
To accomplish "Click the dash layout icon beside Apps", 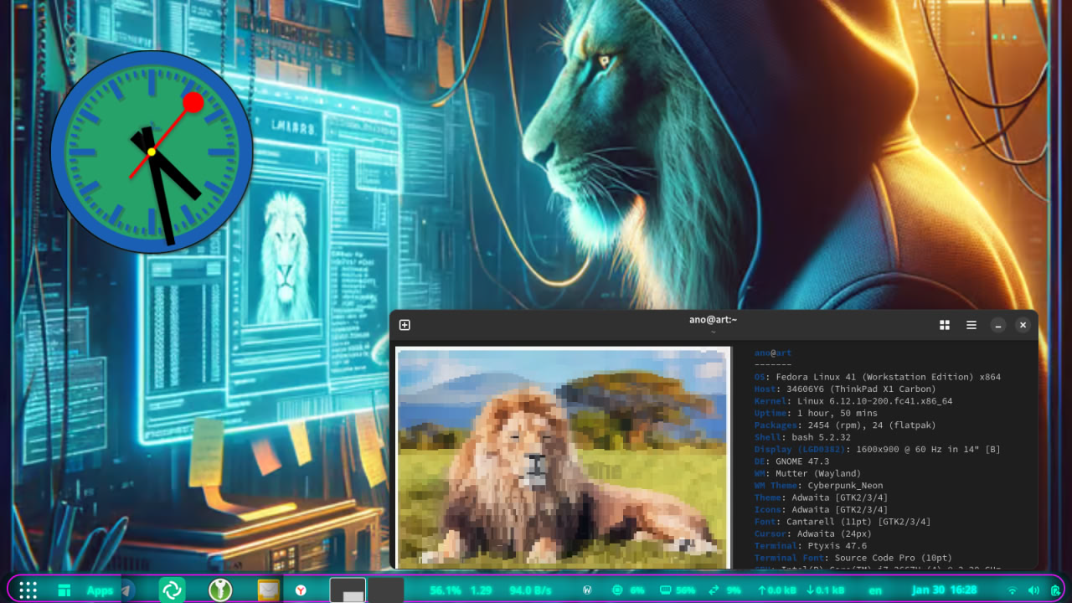I will 64,590.
